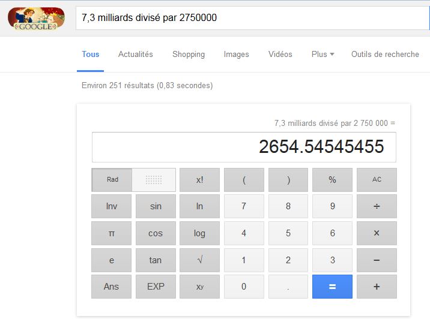Click the addition operator key
The width and height of the screenshot is (430, 319).
(x=377, y=287)
